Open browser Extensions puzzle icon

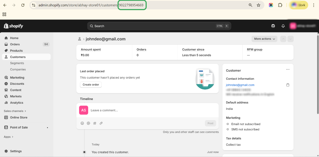coord(280,5)
